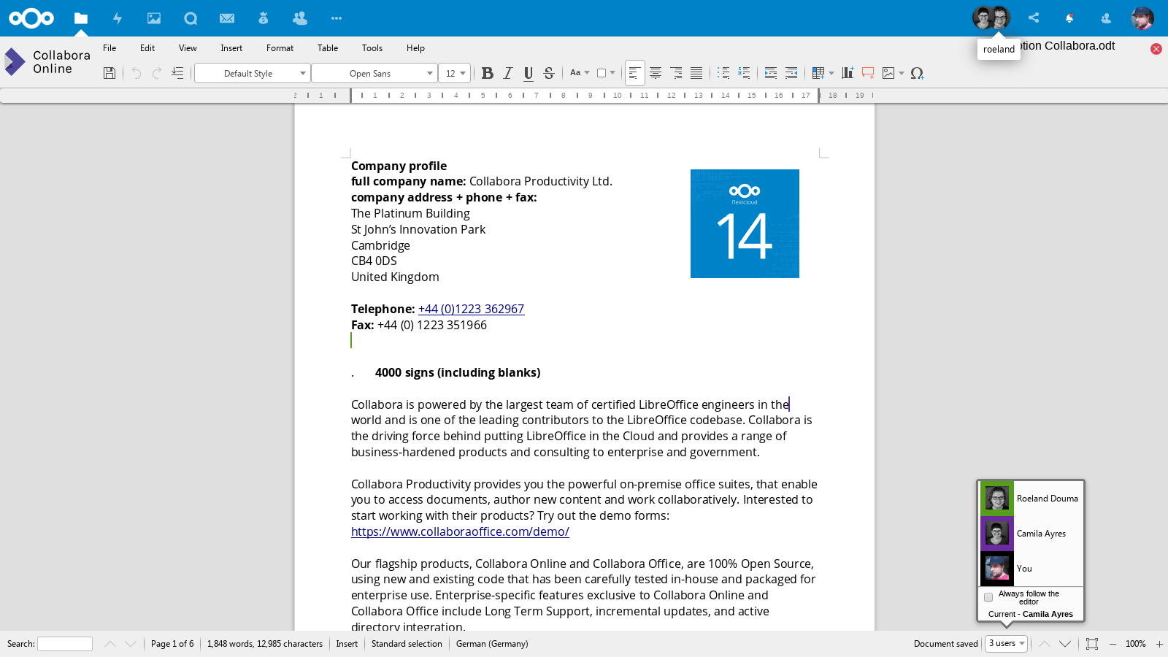Open the Activity lightning icon
The height and width of the screenshot is (657, 1168).
[x=118, y=18]
